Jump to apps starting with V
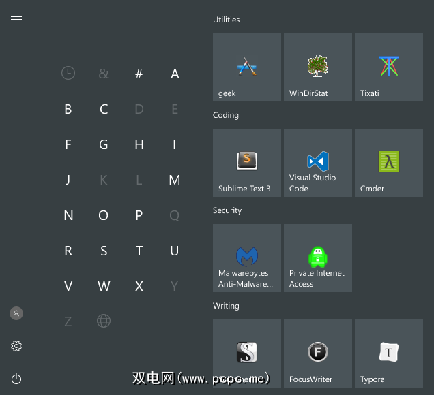The image size is (434, 395). tap(68, 286)
